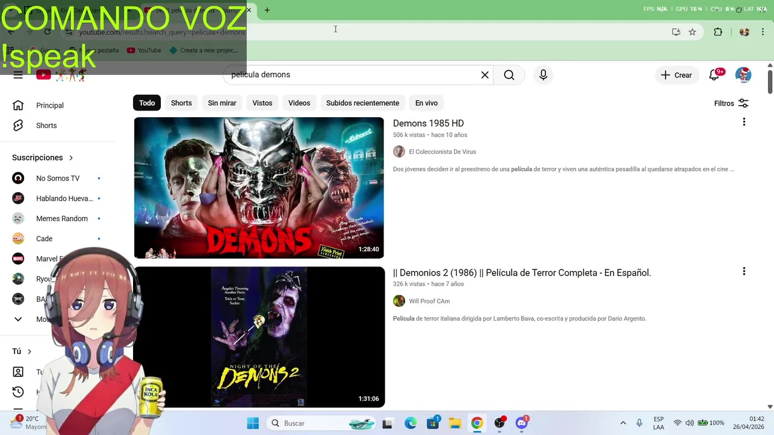Click Will Proof CAm channel avatar
The height and width of the screenshot is (435, 774).
point(399,301)
